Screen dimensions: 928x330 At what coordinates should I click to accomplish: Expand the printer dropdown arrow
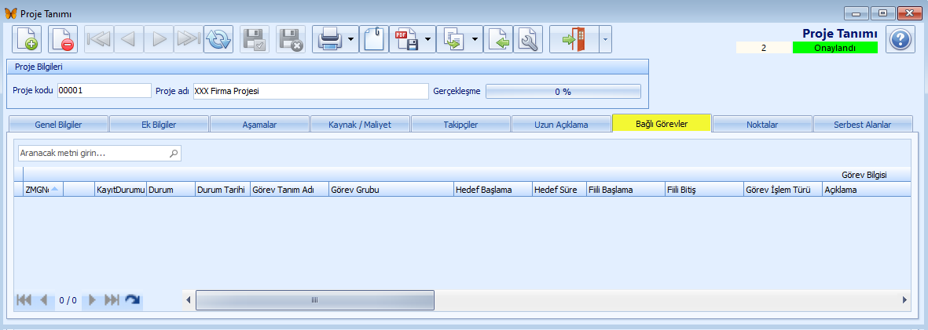tap(350, 39)
